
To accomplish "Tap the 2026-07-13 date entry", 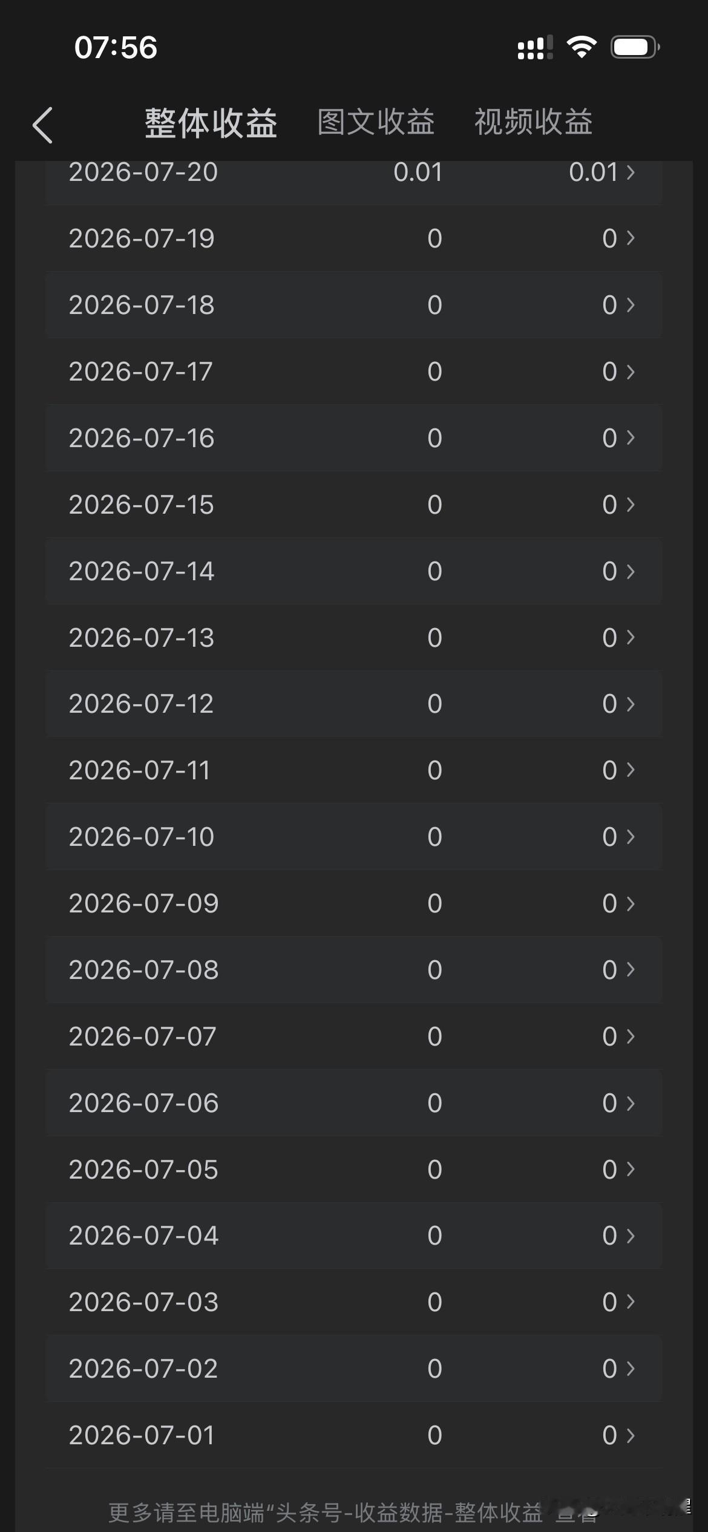I will tap(142, 638).
